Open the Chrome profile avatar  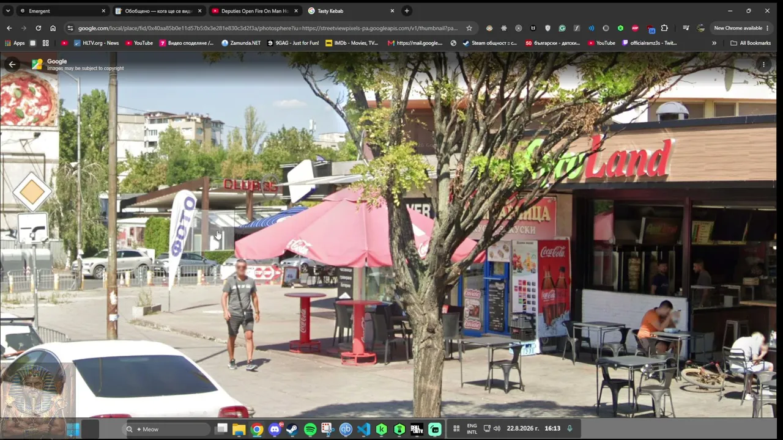(700, 28)
